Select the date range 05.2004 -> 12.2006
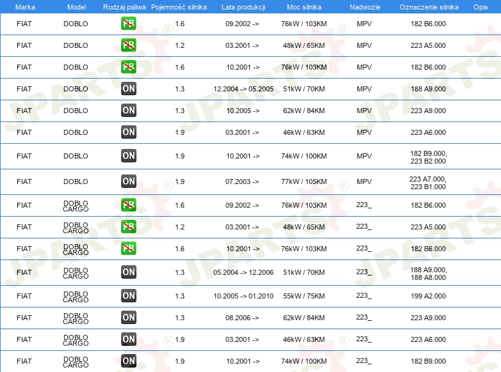Viewport: 501px width, 372px height. click(243, 272)
